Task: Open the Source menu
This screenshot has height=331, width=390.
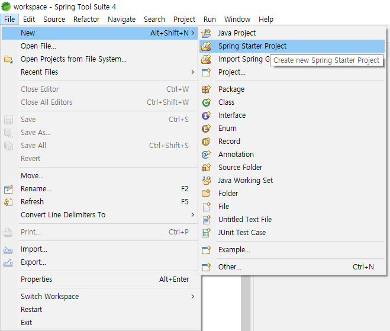Action: point(54,20)
